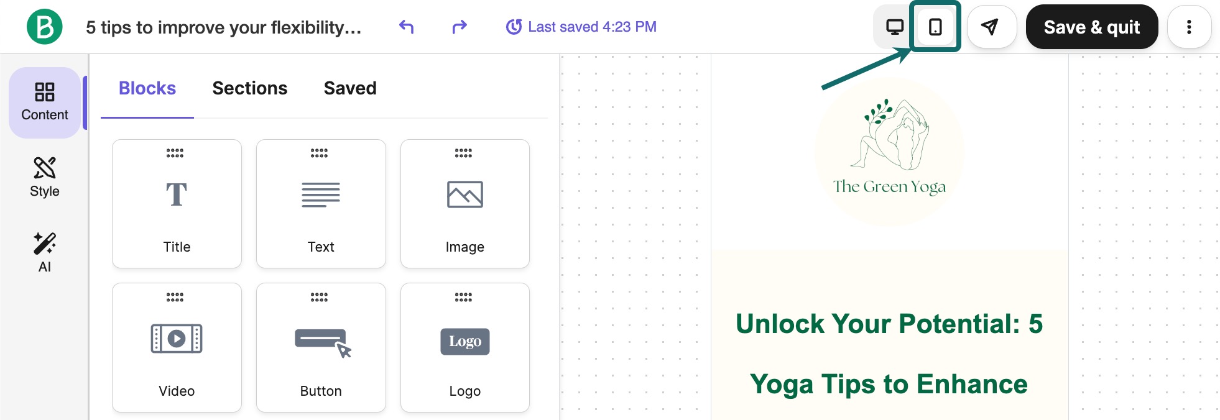Select the Image block

465,204
